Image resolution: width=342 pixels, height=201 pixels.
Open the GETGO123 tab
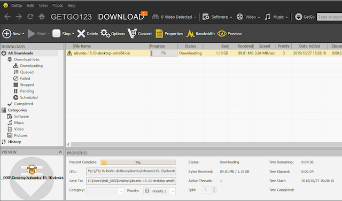[x=71, y=17]
